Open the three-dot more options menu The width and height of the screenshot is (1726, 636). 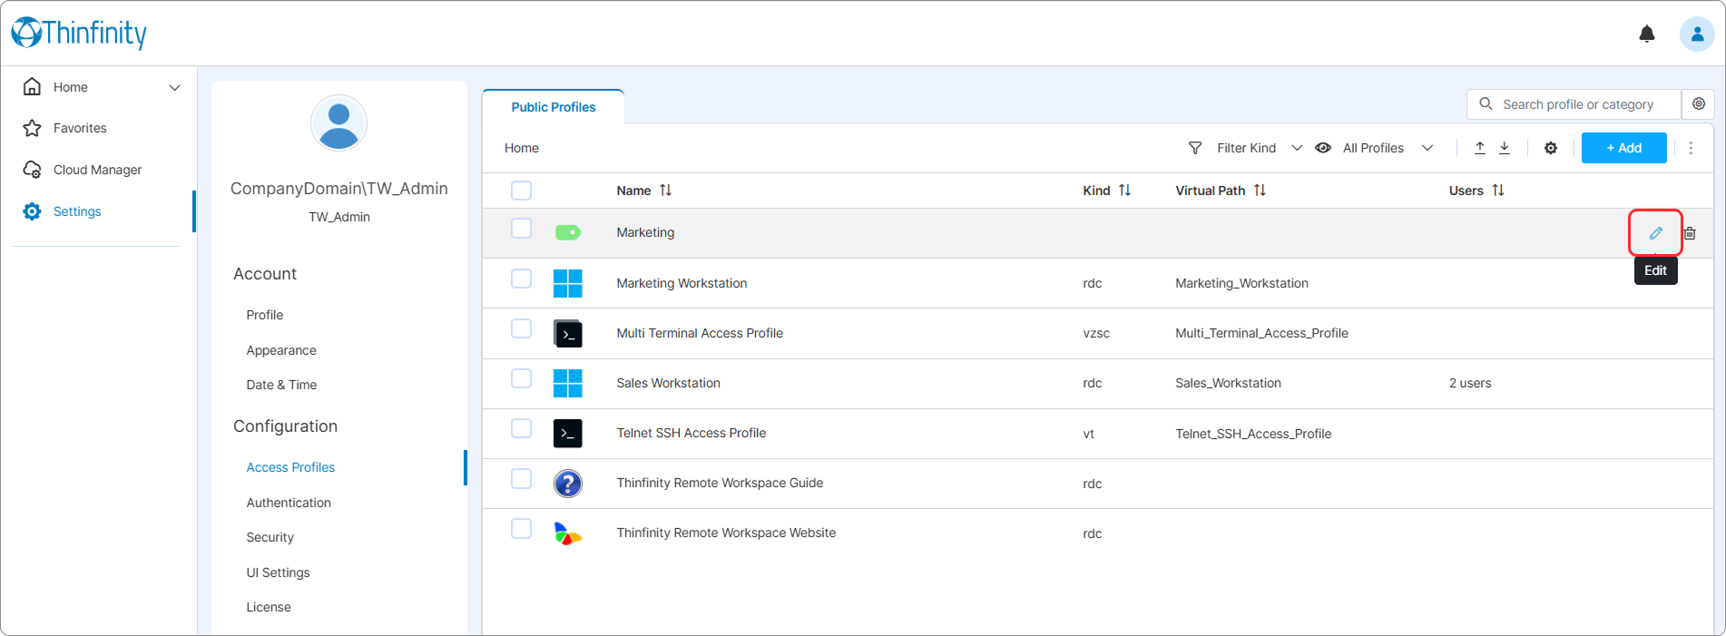click(1691, 148)
